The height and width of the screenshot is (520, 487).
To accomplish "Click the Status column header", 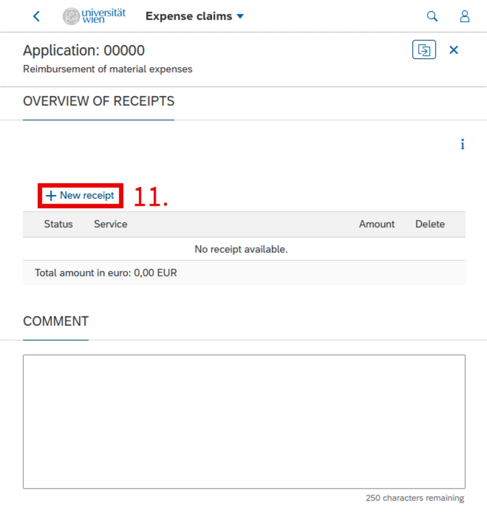I will pos(59,224).
